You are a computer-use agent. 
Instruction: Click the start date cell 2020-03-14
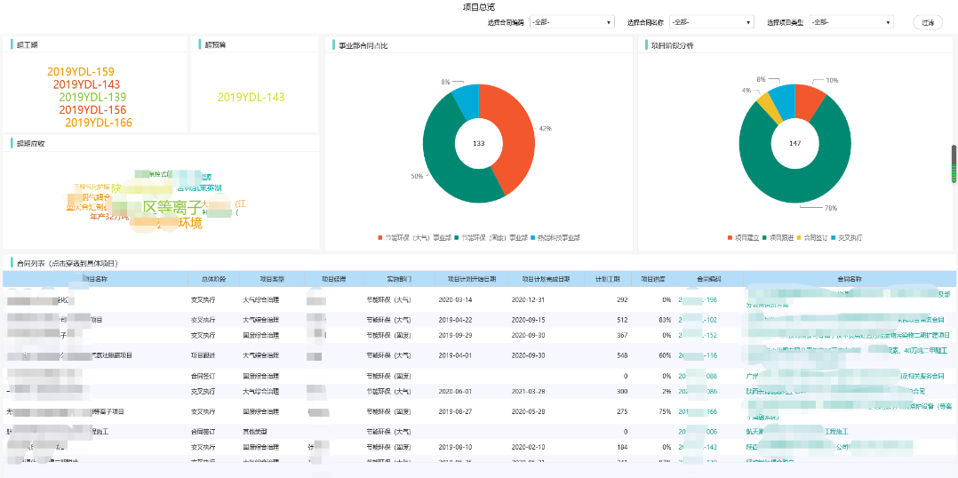tap(455, 299)
